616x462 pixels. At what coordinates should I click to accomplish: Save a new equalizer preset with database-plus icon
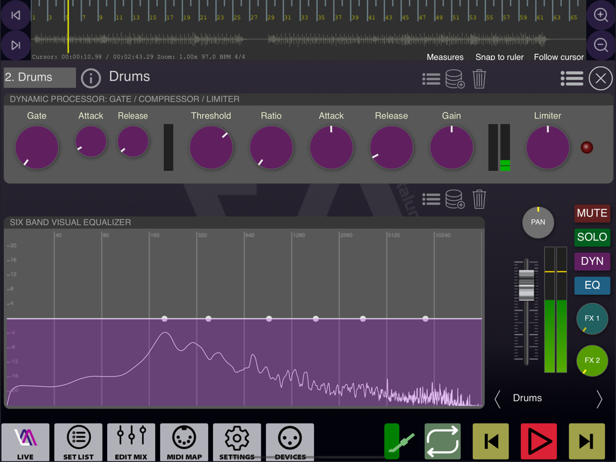(x=455, y=199)
